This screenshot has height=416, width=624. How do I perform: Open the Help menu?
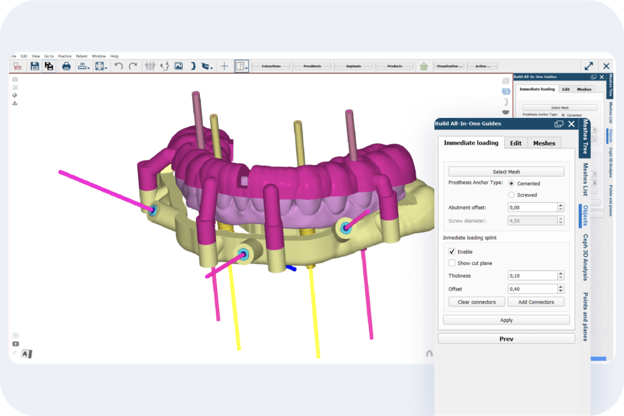pos(115,56)
